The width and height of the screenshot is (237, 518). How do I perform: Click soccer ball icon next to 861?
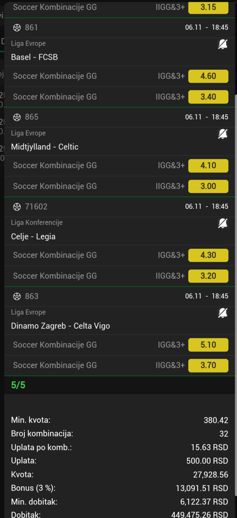(17, 28)
